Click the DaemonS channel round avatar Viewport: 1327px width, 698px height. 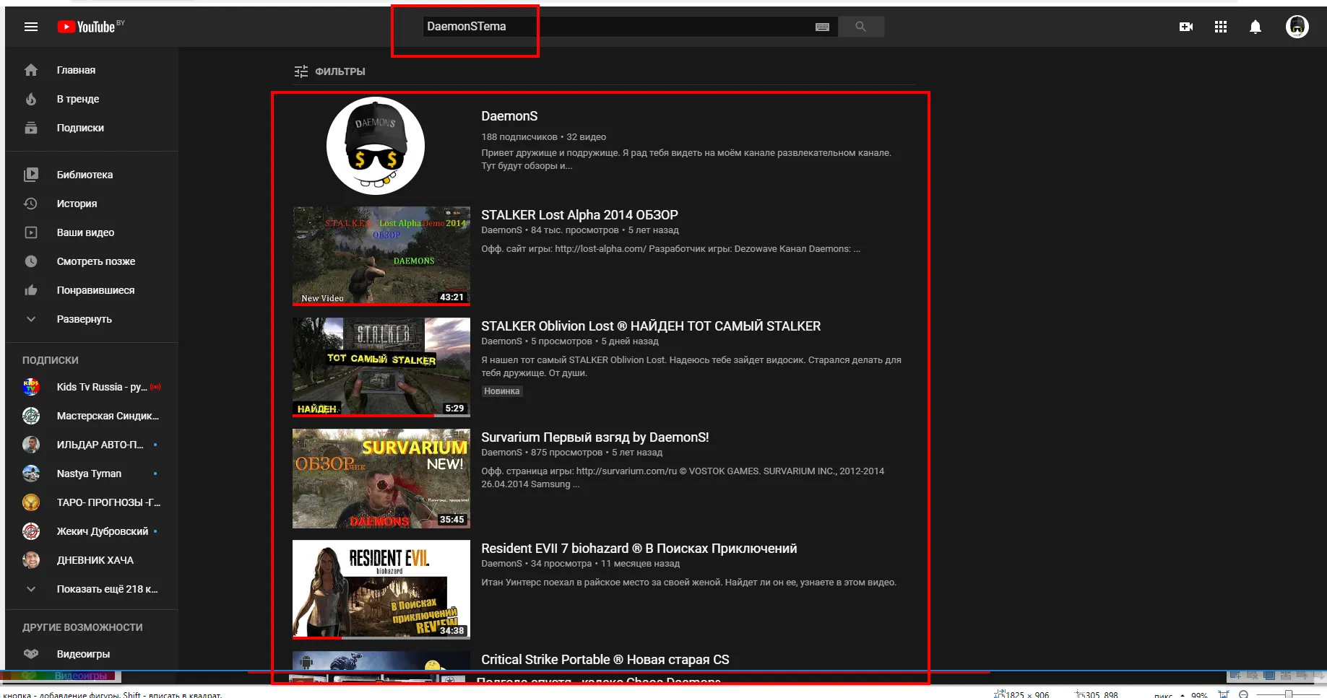point(376,146)
